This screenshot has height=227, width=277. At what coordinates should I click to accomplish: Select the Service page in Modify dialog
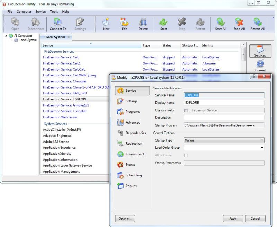tap(132, 91)
